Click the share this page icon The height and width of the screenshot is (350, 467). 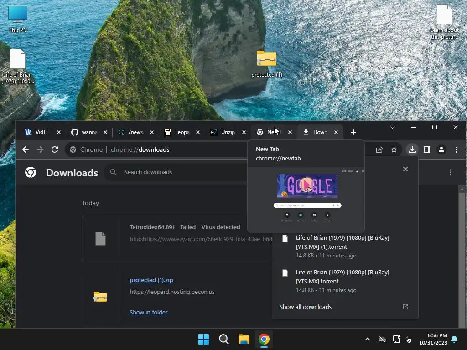(x=379, y=149)
